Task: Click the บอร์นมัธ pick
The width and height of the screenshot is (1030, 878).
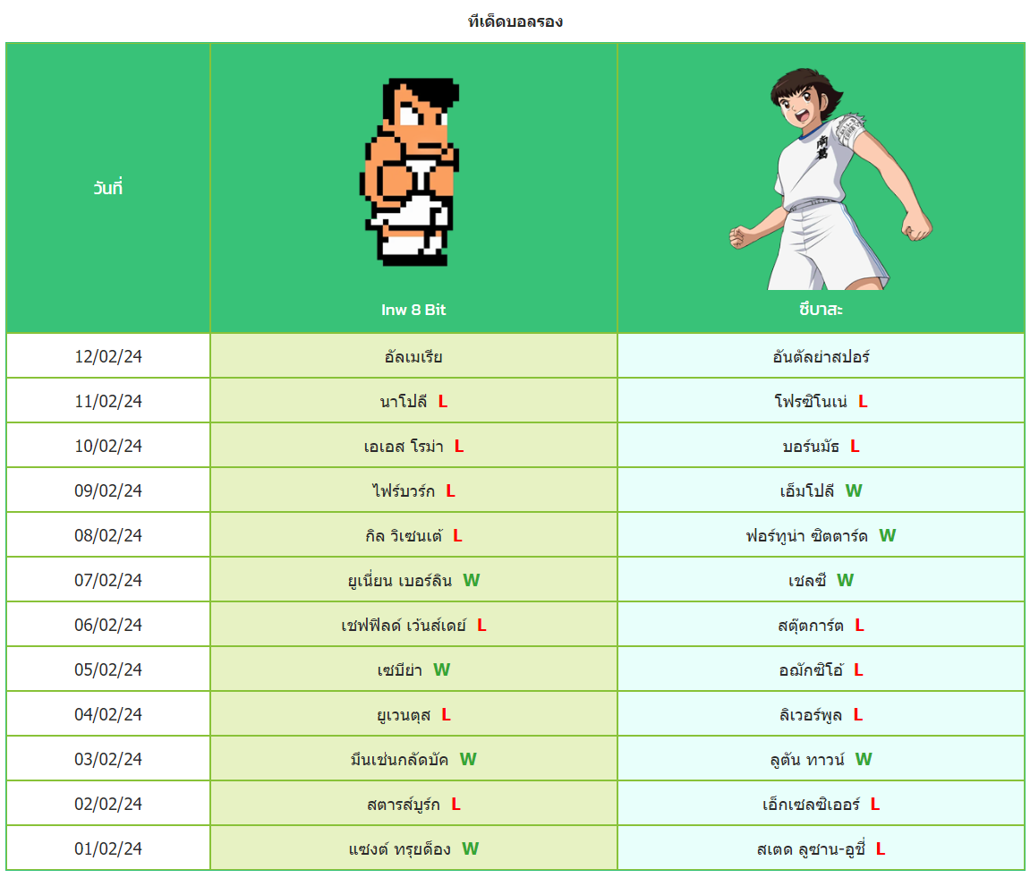Action: point(811,447)
